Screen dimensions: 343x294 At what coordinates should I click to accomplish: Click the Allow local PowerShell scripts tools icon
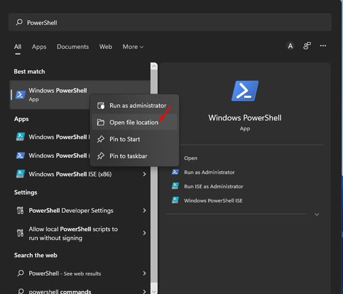click(20, 233)
